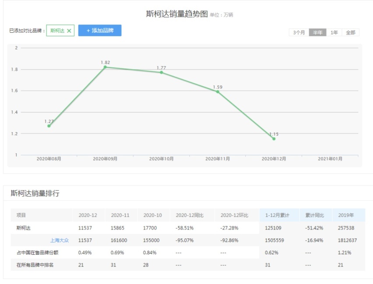Click the 2020年11月 axis label
Viewport: 373px width, 284px height.
click(218, 159)
